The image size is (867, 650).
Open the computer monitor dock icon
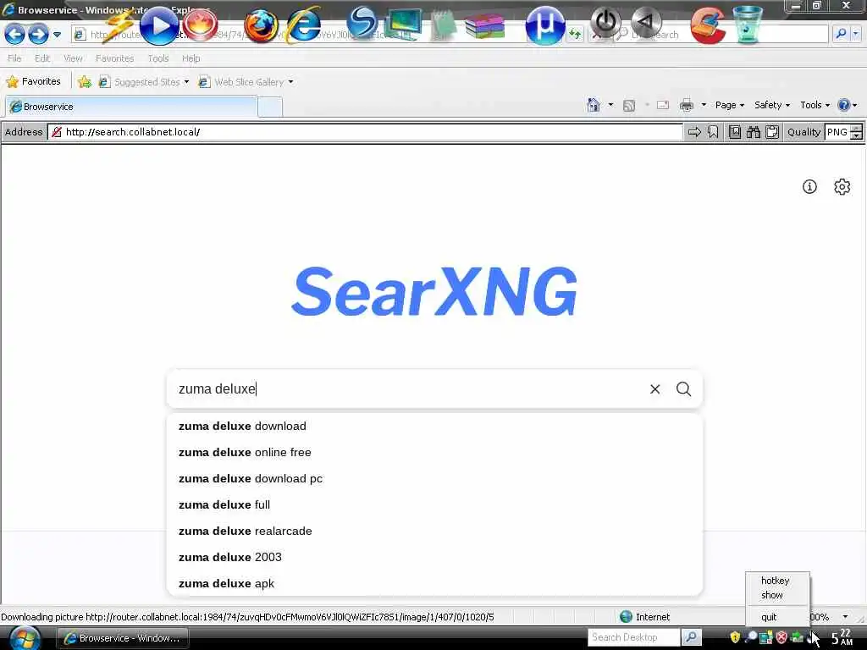pyautogui.click(x=404, y=25)
